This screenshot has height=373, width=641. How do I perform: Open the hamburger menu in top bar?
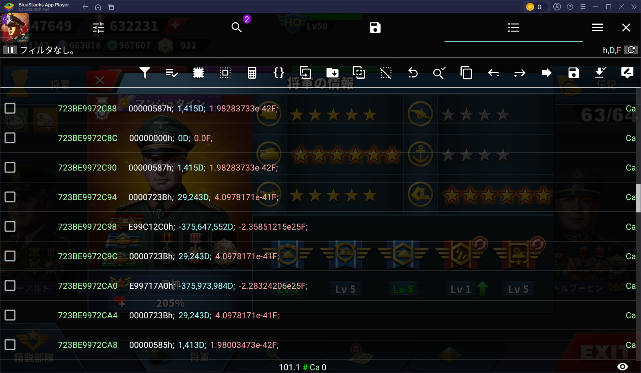coord(597,27)
